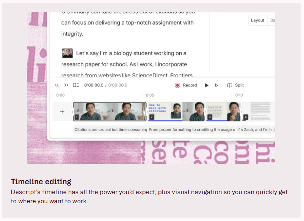The image size is (304, 221).
Task: Jump forward with the double right chevron
Action: 66,85
